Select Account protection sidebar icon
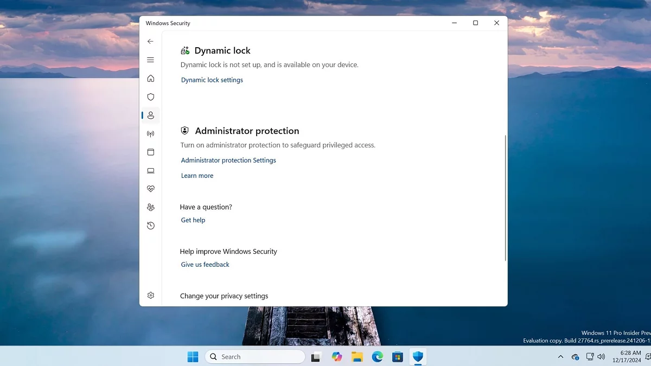Screen dimensions: 651x366 click(150, 115)
